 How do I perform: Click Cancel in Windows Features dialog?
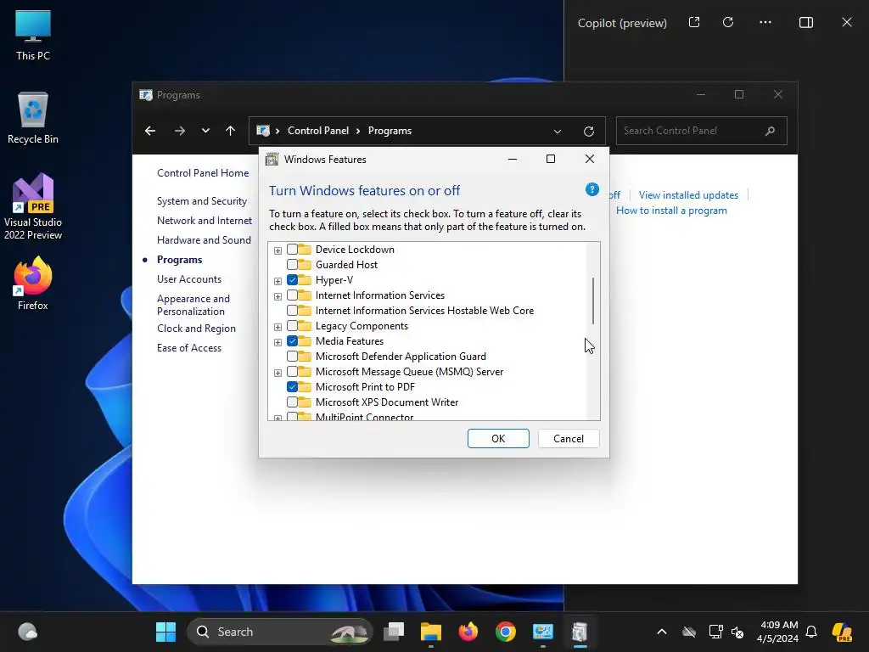(569, 439)
